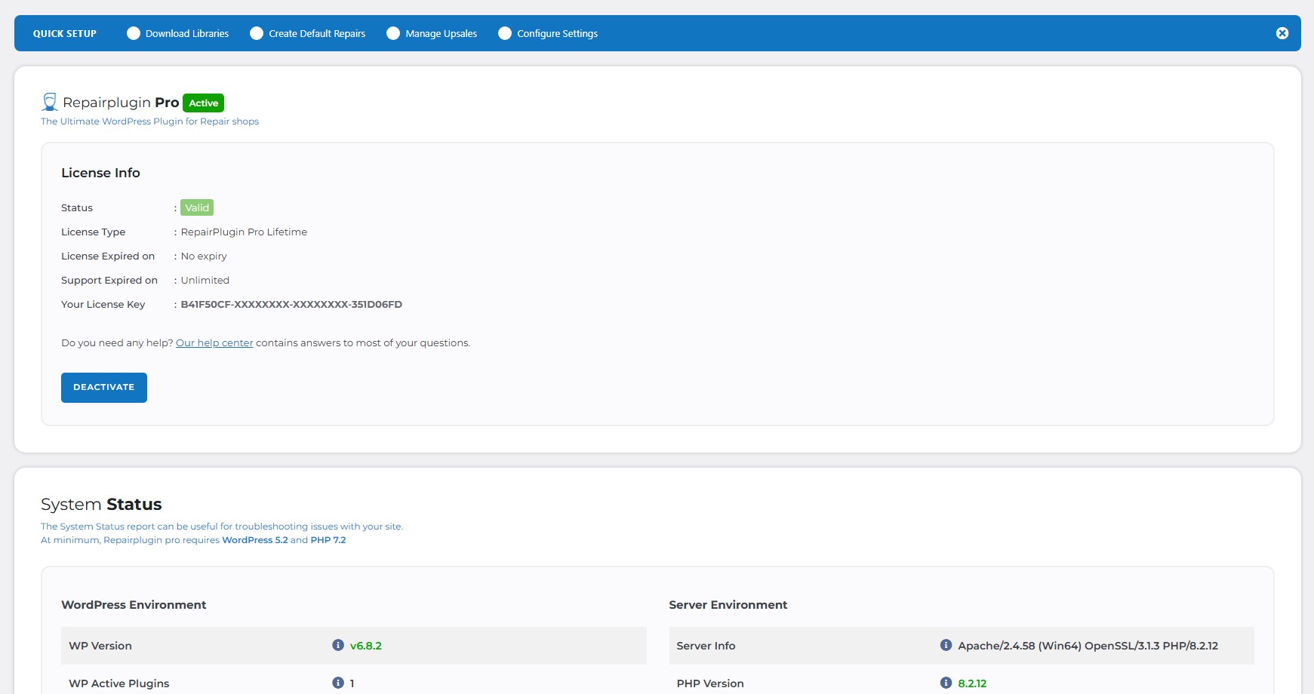1314x694 pixels.
Task: Select the Manage Upsales step circle
Action: 393,33
